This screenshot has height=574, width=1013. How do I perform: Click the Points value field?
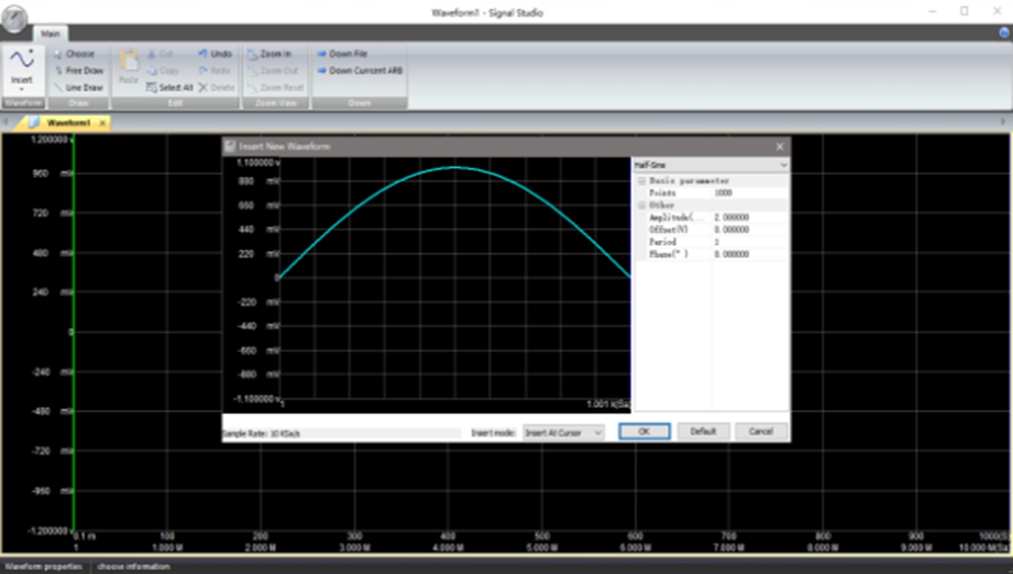pyautogui.click(x=750, y=193)
